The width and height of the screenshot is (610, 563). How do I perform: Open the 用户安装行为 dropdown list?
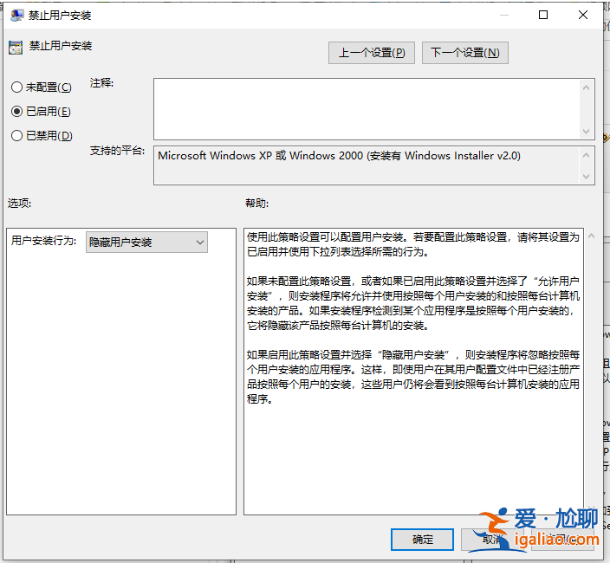146,243
